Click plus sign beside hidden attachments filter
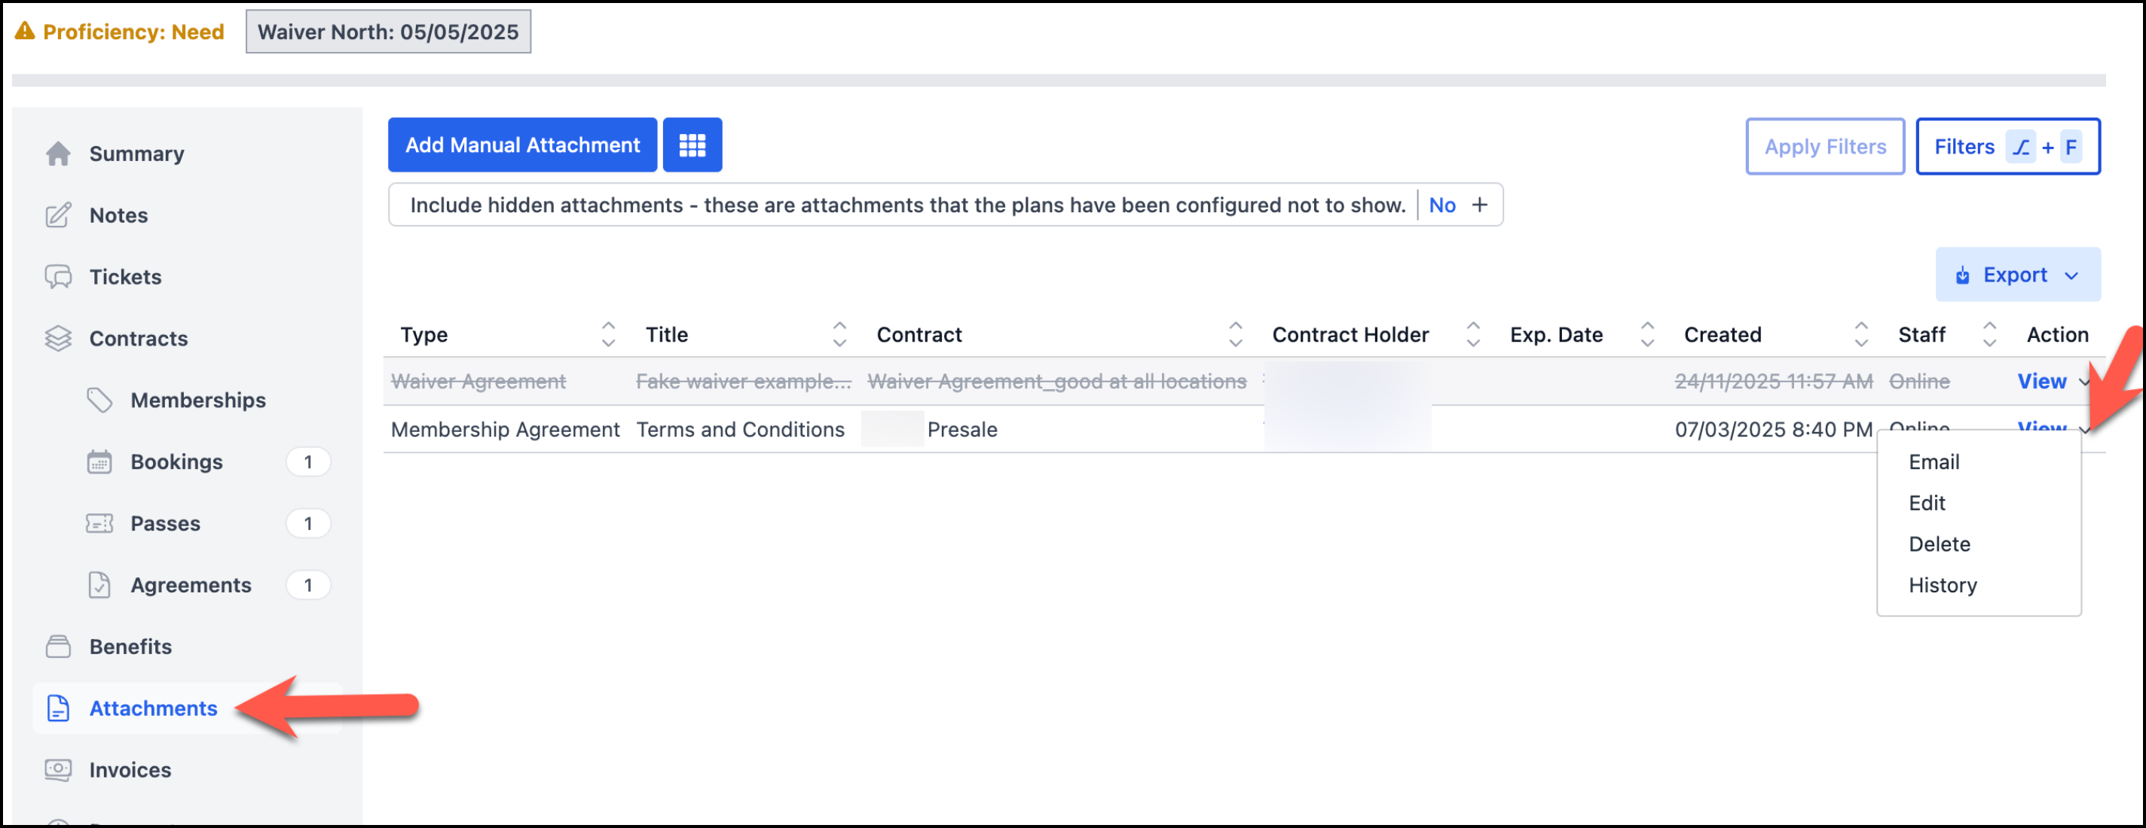 (x=1478, y=205)
